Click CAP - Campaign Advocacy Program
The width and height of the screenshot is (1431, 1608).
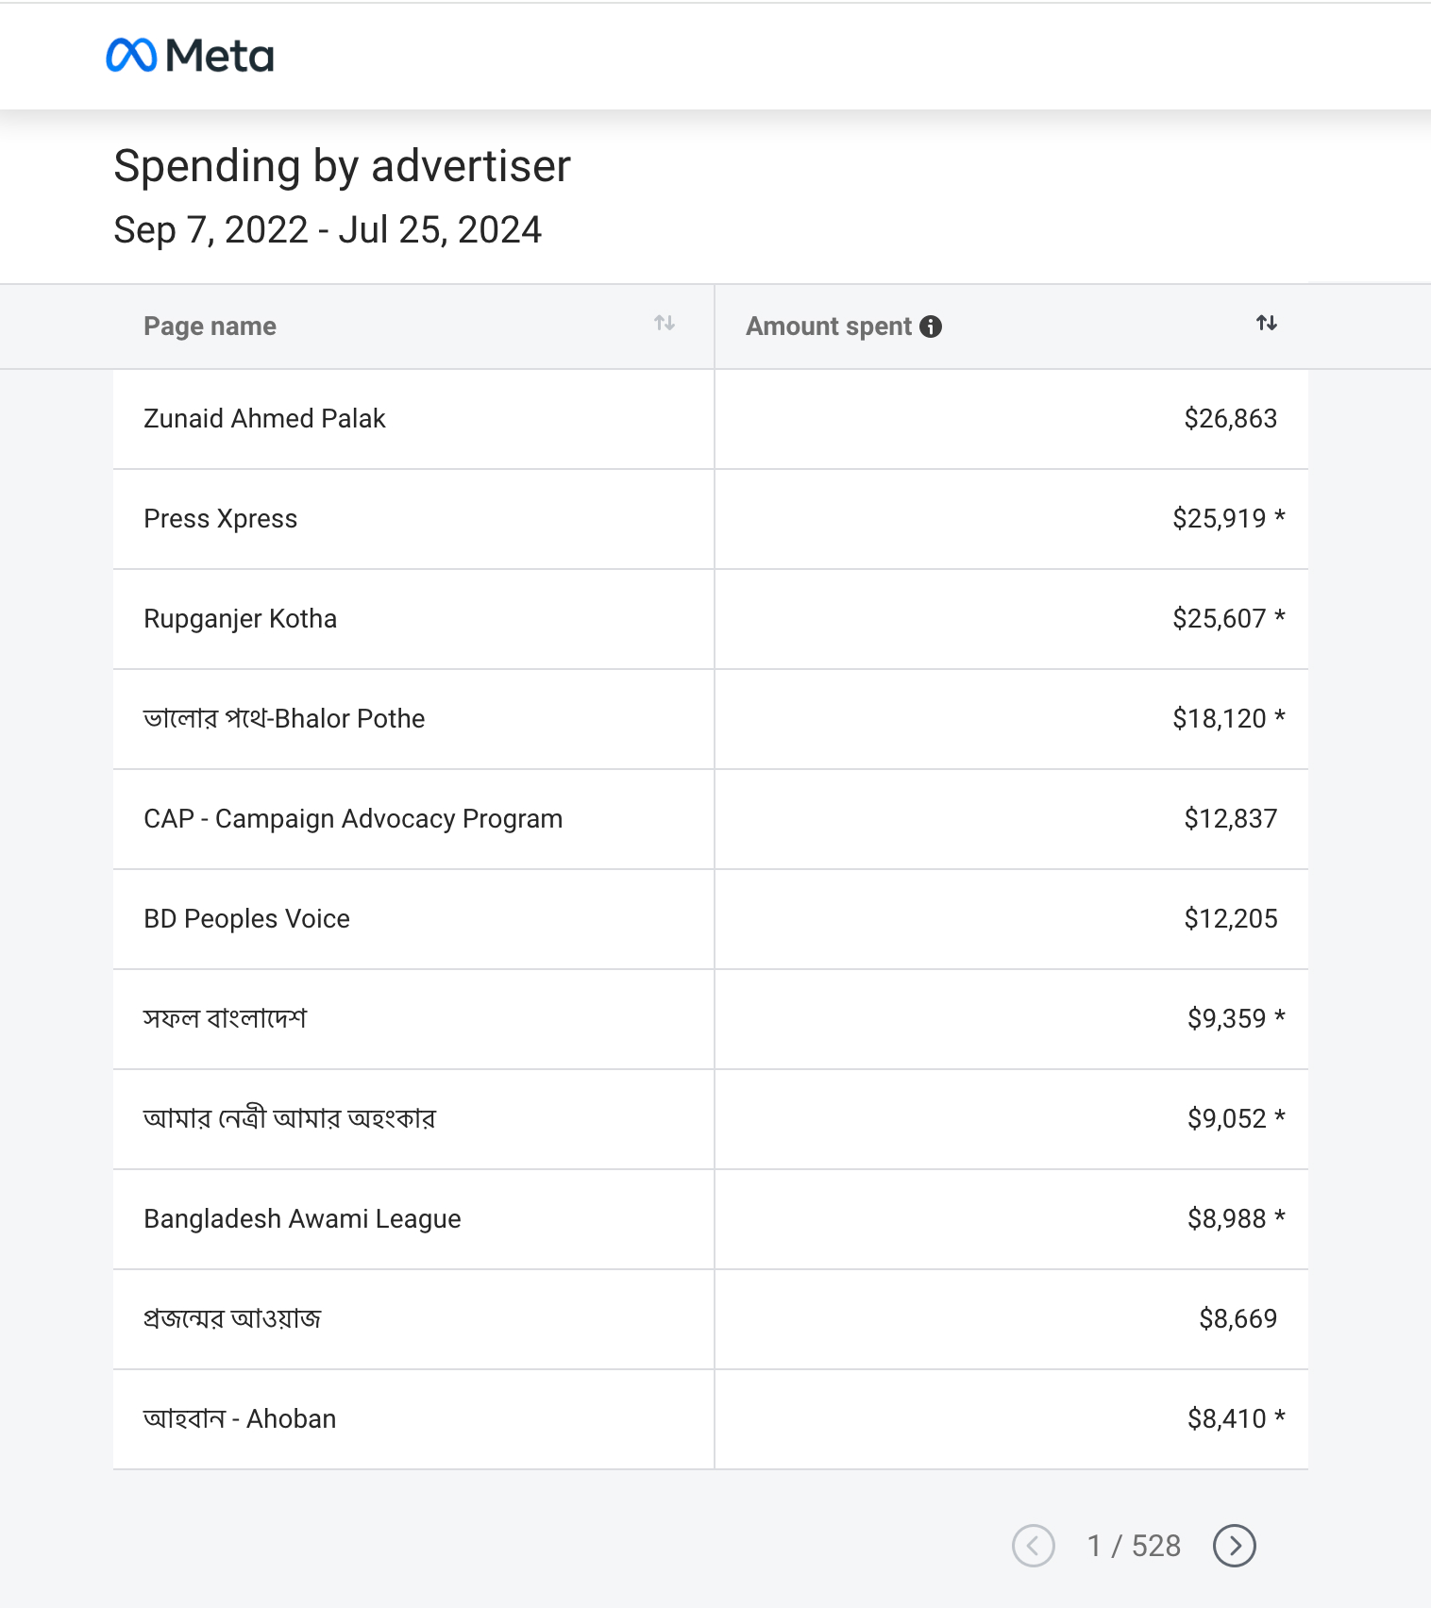click(353, 819)
